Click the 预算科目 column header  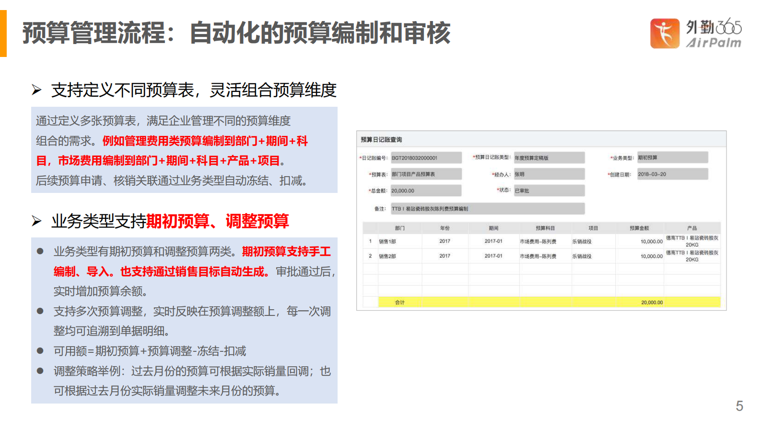(x=545, y=228)
